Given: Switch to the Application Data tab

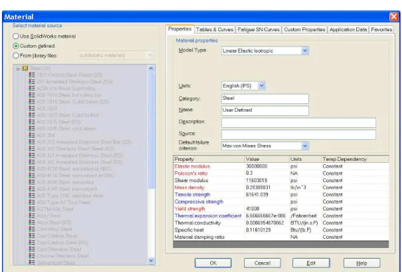Looking at the screenshot, I should 348,30.
